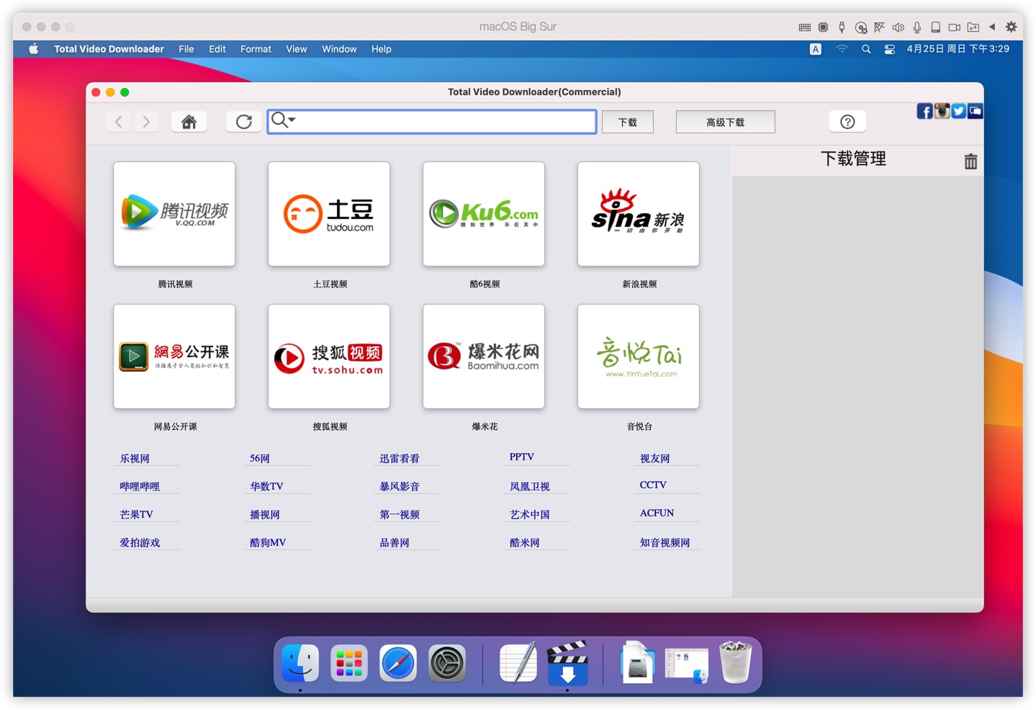Open the Wi-Fi status menu
Screen dimensions: 1036x710
(842, 49)
